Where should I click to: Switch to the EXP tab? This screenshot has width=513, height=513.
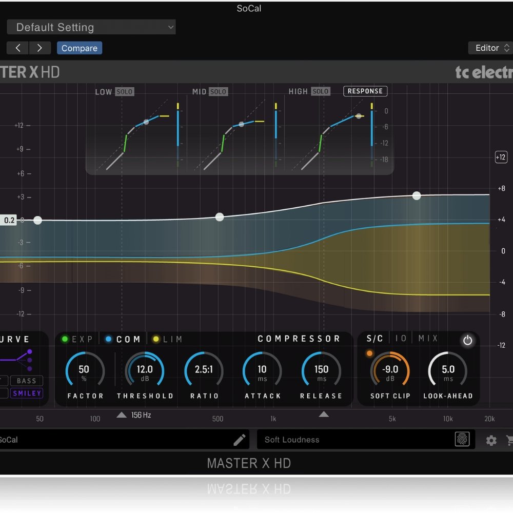click(78, 339)
